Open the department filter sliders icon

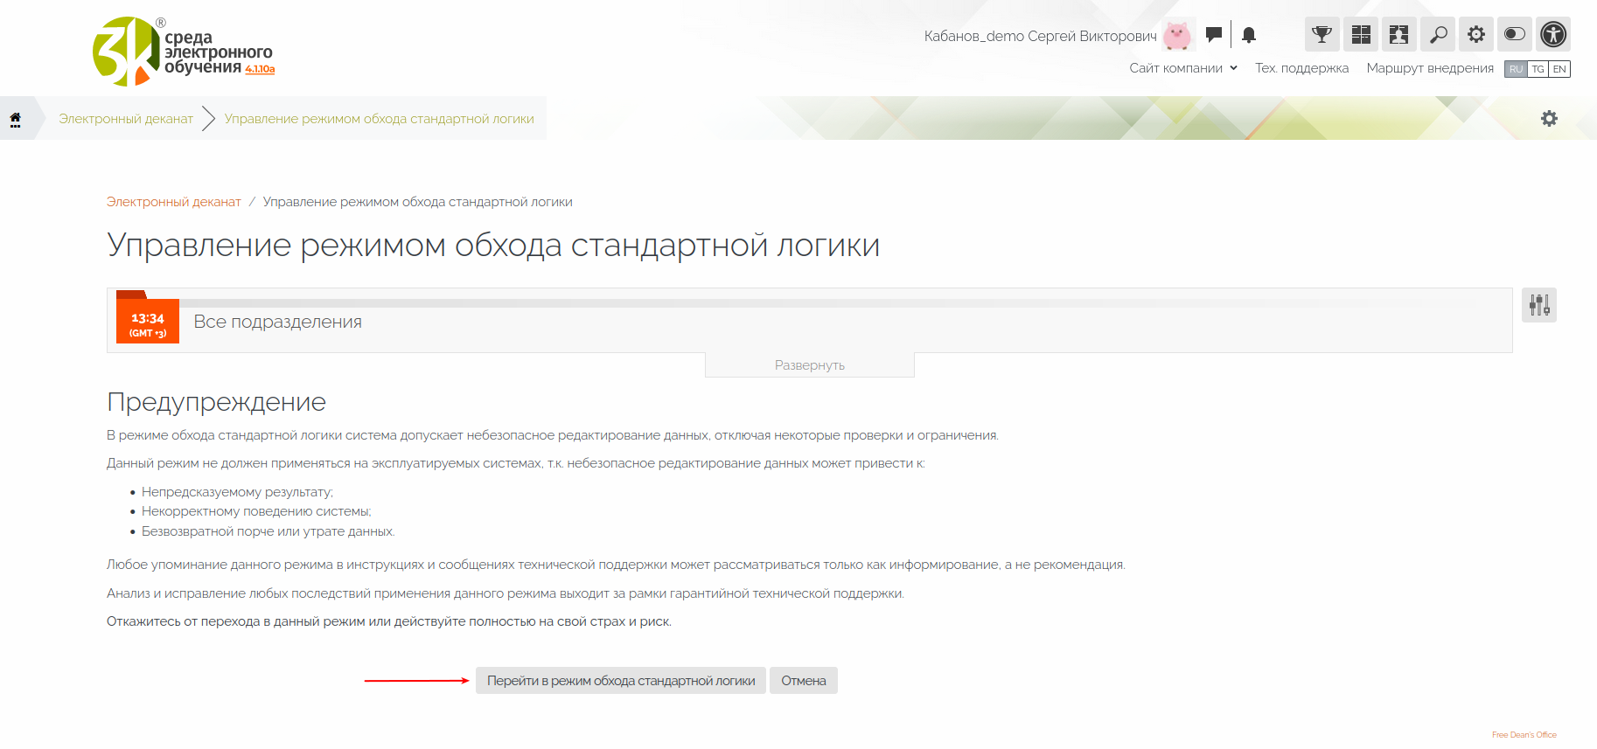[1538, 305]
